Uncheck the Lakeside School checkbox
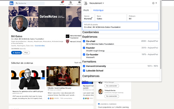174x109 pixels. click(84, 71)
